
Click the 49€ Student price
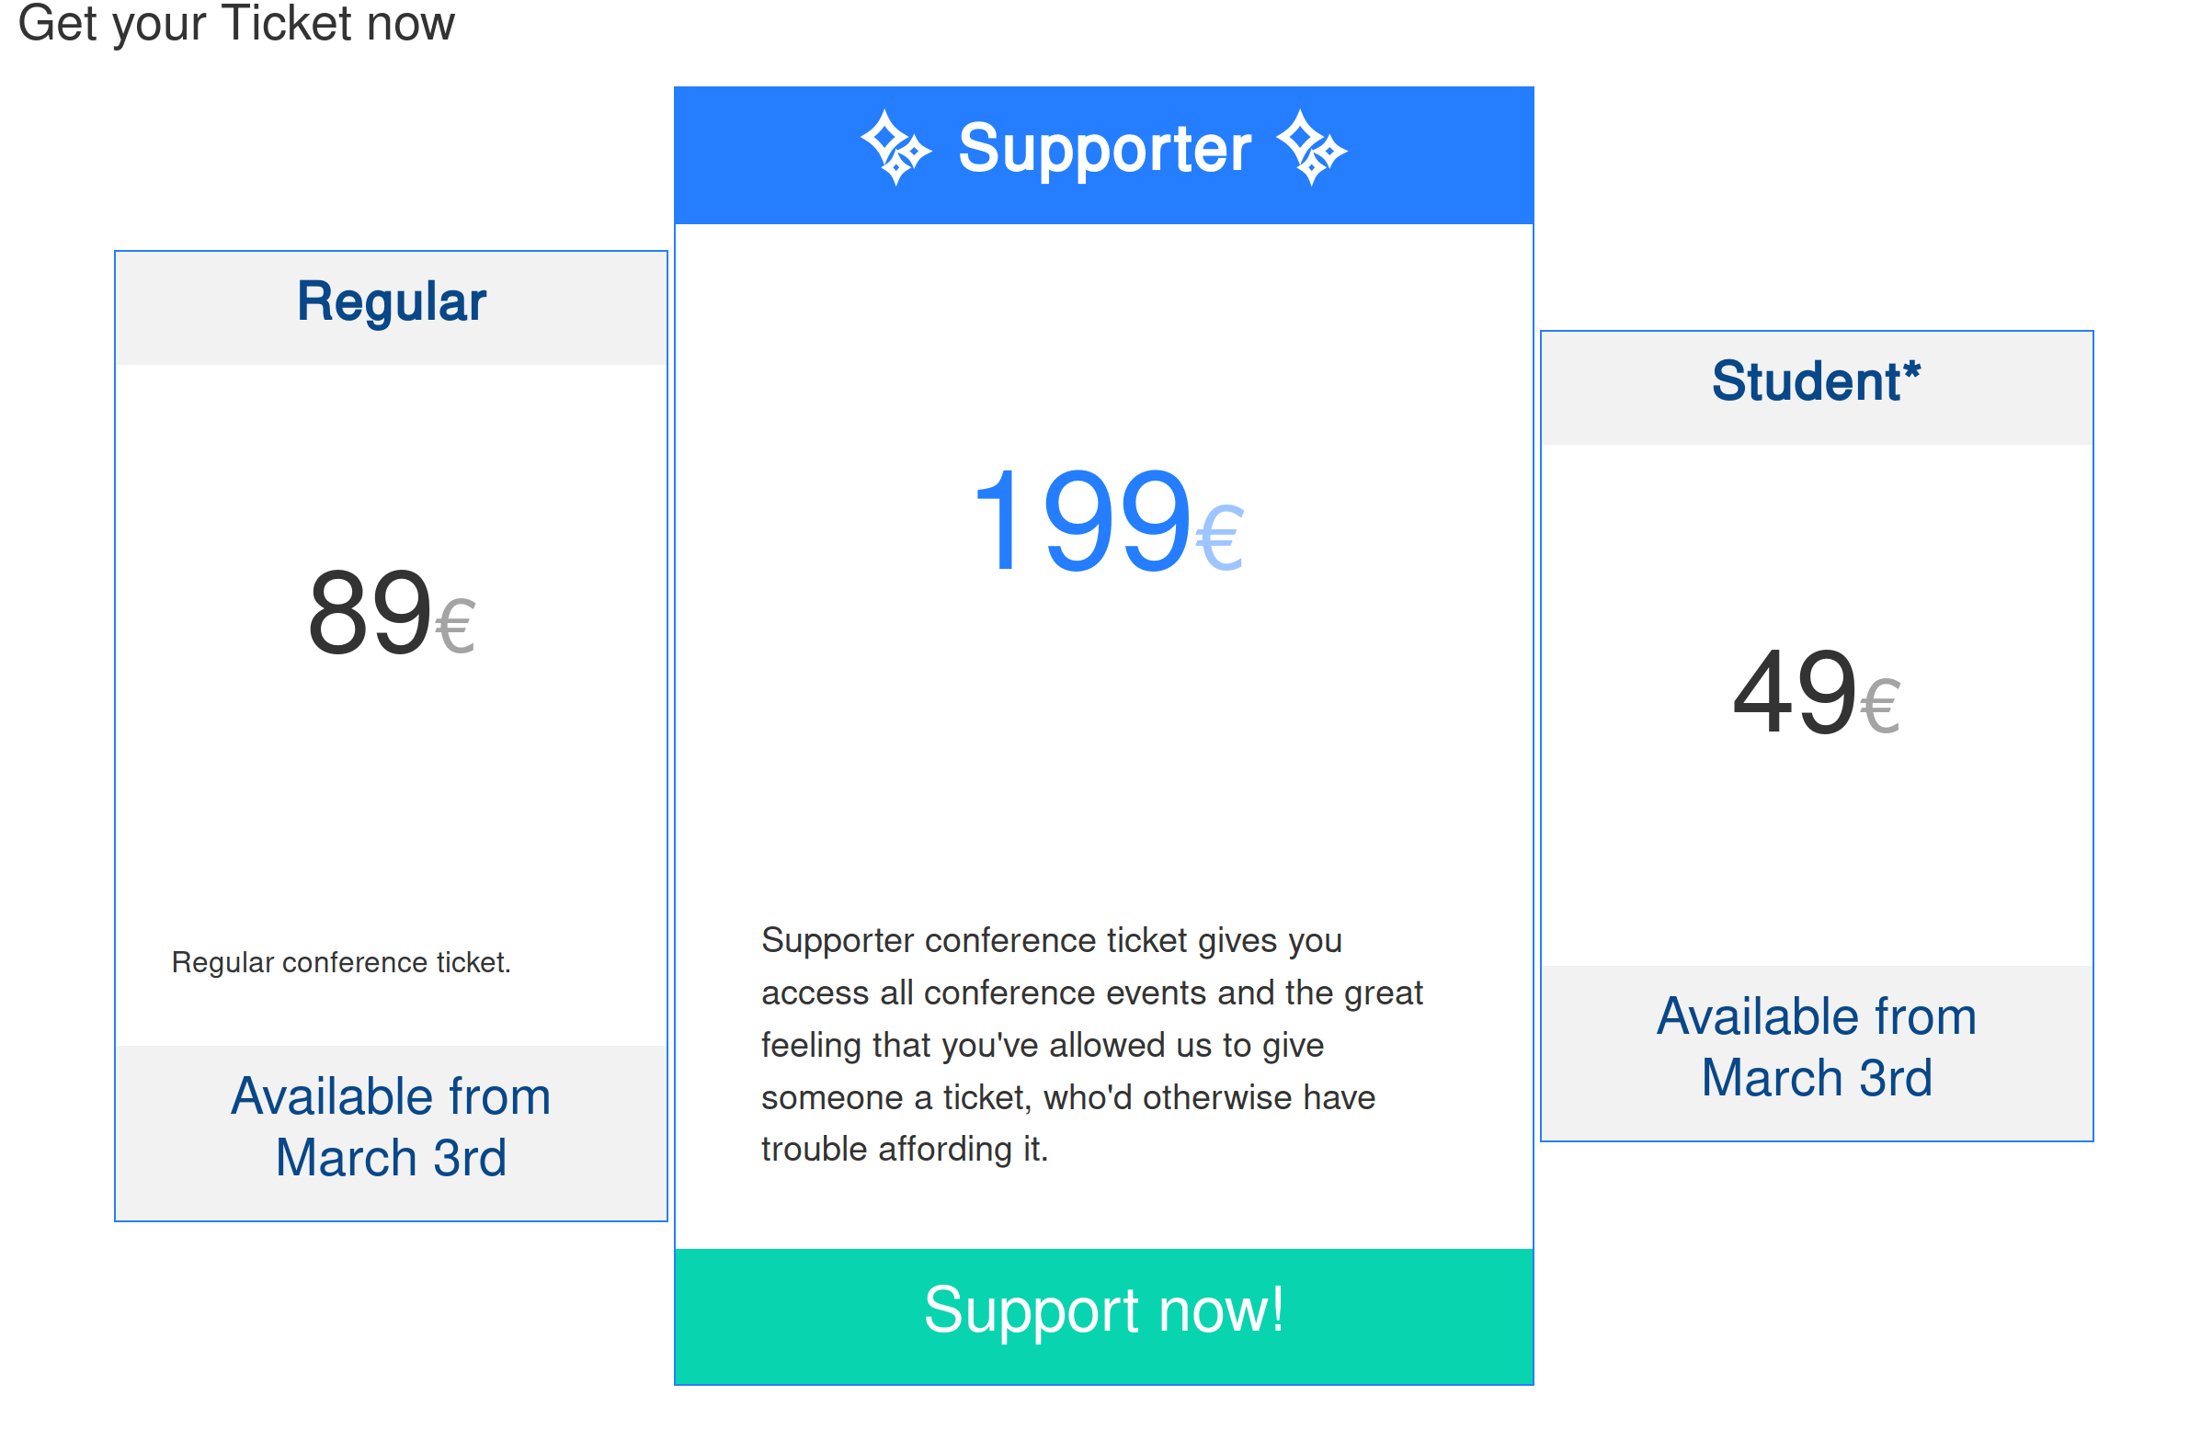click(1816, 692)
